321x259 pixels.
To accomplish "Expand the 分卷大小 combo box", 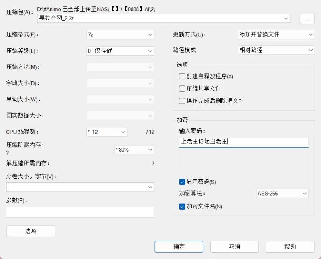I will click(x=150, y=187).
